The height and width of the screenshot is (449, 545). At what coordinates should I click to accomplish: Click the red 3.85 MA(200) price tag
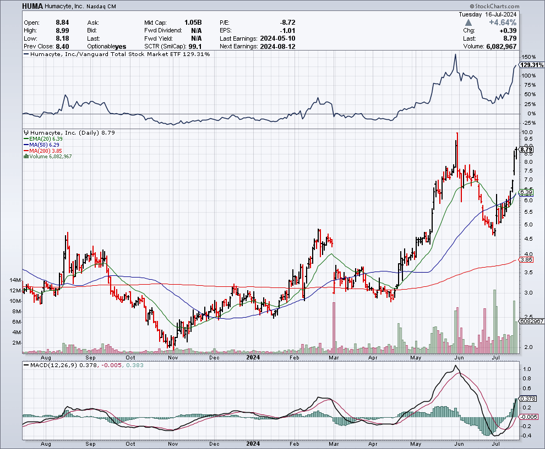tap(526, 260)
